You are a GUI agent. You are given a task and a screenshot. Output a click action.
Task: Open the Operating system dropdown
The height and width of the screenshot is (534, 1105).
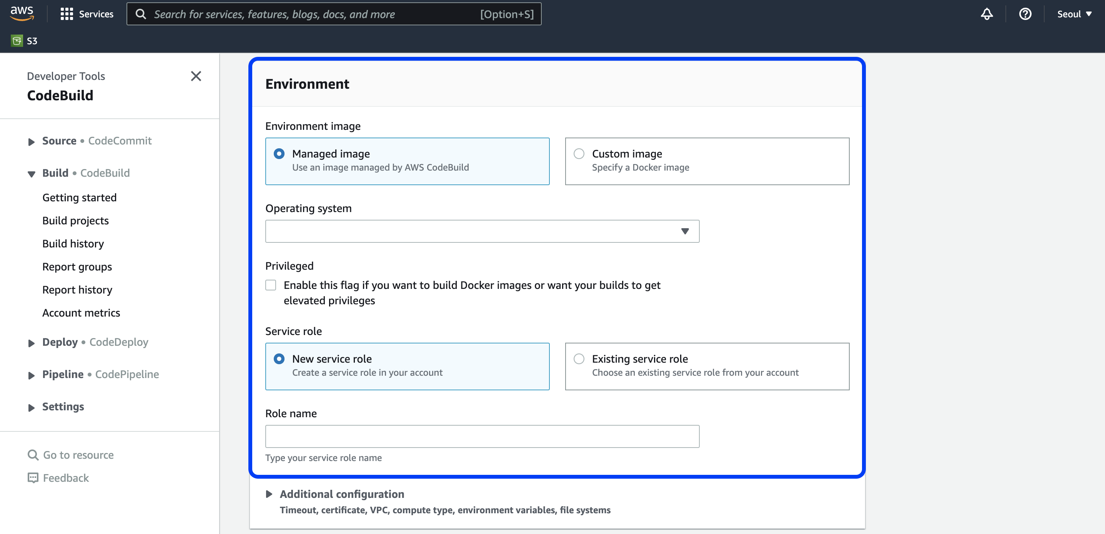pyautogui.click(x=482, y=231)
